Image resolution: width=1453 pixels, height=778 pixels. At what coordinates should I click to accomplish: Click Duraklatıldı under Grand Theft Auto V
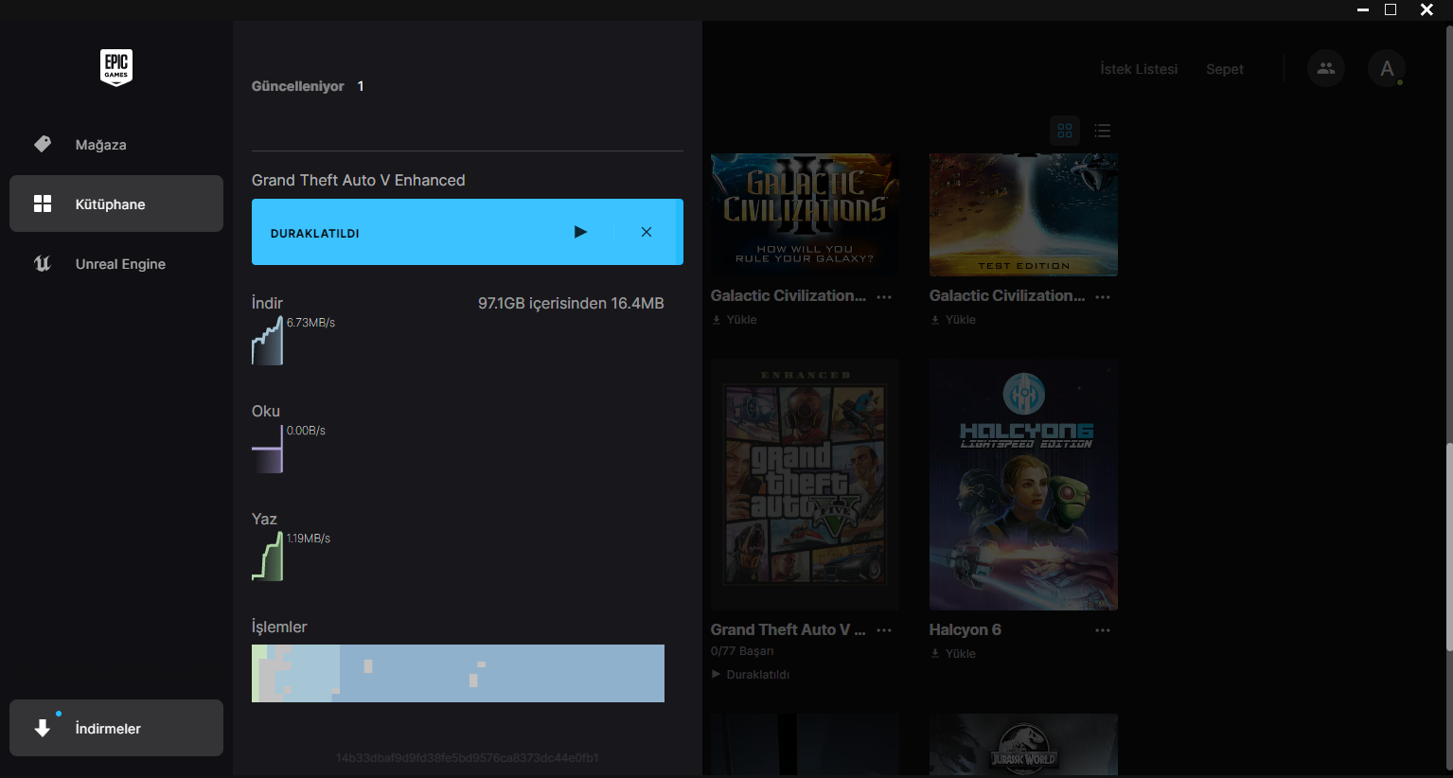tap(751, 675)
